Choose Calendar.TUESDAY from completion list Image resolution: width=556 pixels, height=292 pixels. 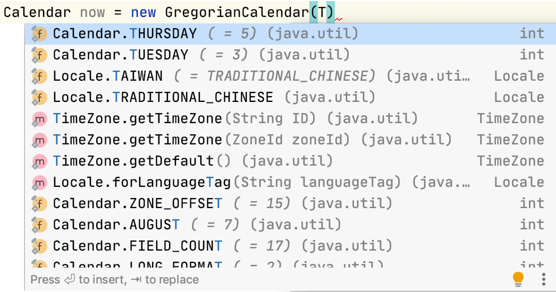click(120, 55)
